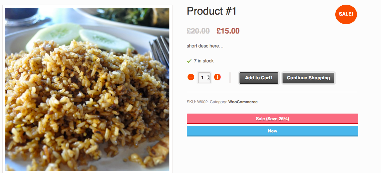
Task: Decrease quantity with the minus icon
Action: coord(191,77)
